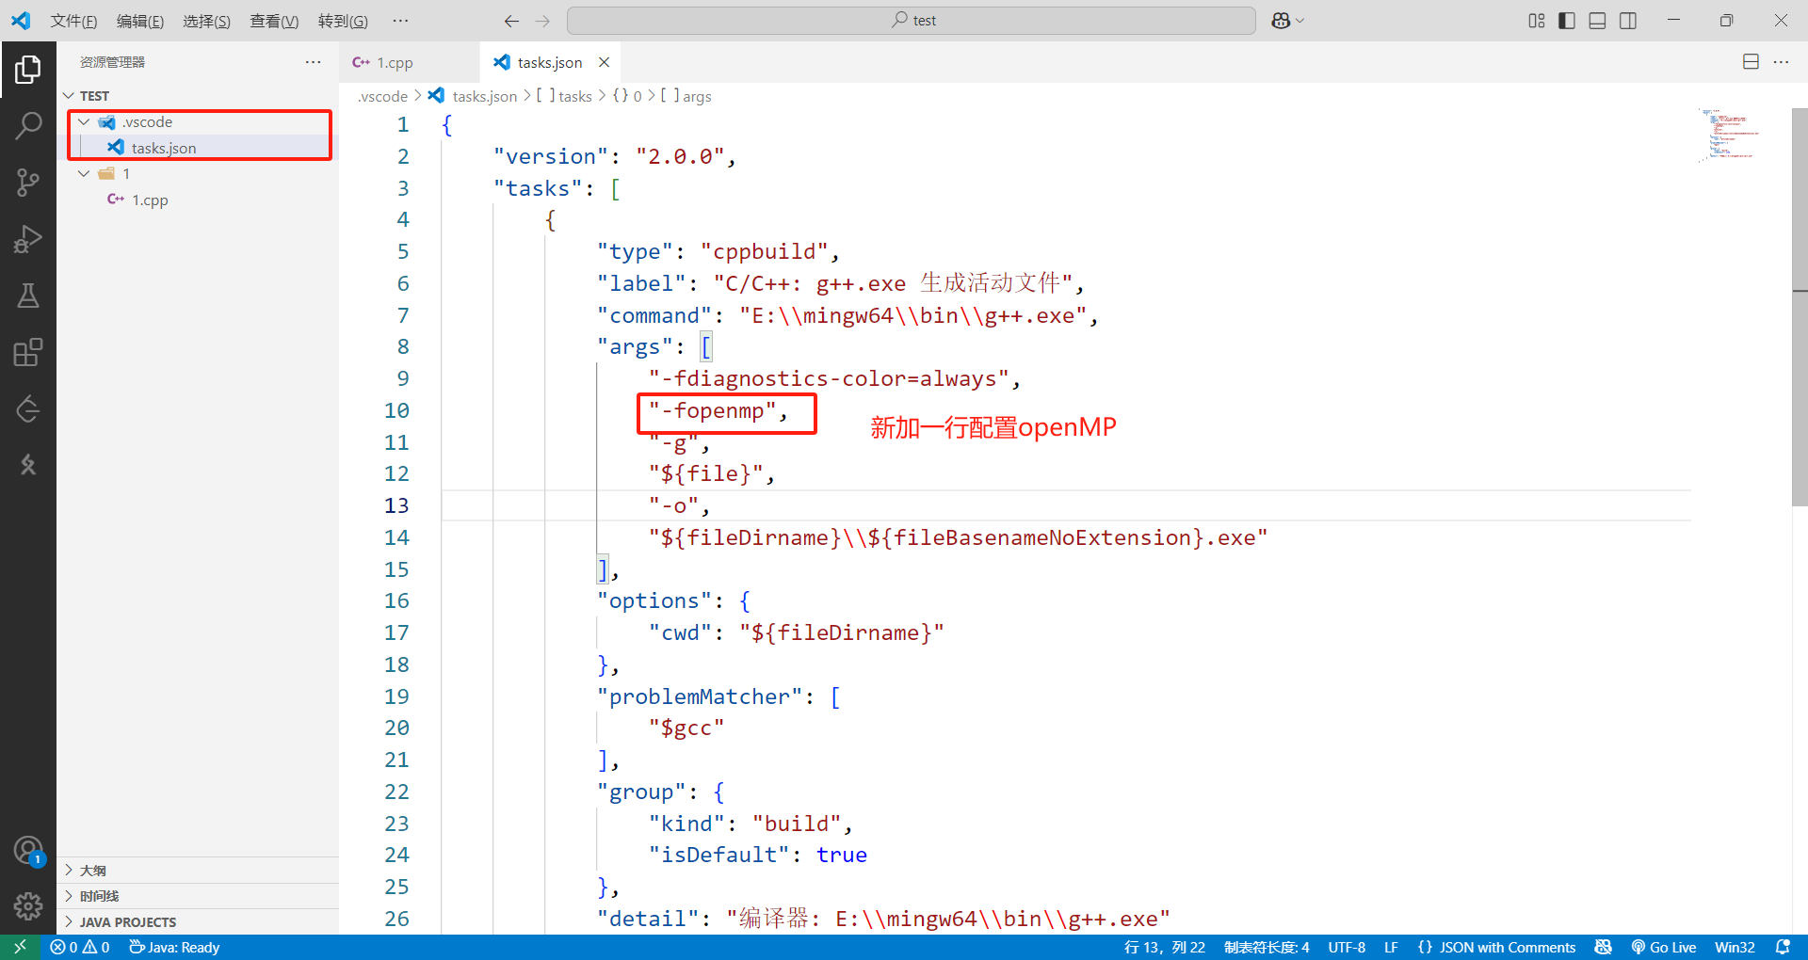Toggle the secondary sidebar visibility
The height and width of the screenshot is (960, 1808).
pos(1628,20)
